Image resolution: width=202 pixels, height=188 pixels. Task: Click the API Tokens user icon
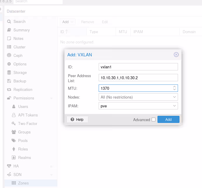click(14, 115)
